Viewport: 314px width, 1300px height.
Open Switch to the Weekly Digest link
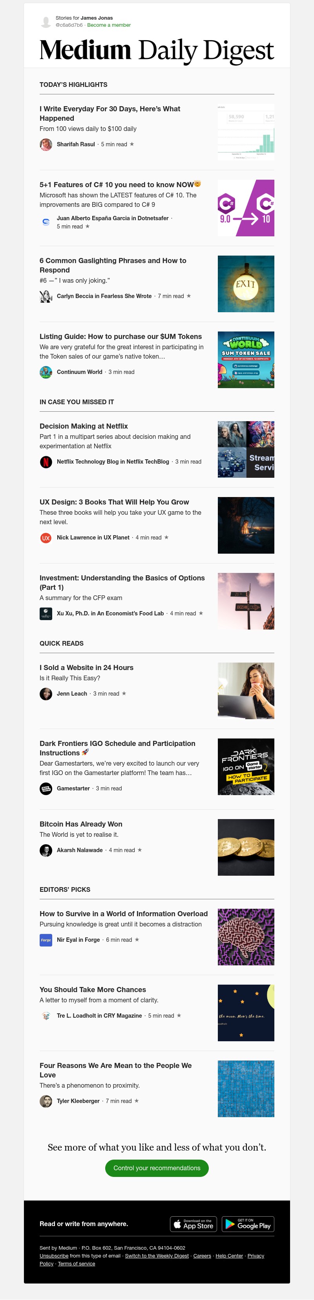pyautogui.click(x=157, y=1256)
